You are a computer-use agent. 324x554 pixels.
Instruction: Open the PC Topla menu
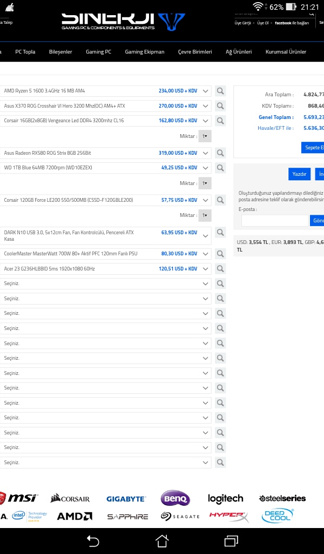click(x=25, y=52)
